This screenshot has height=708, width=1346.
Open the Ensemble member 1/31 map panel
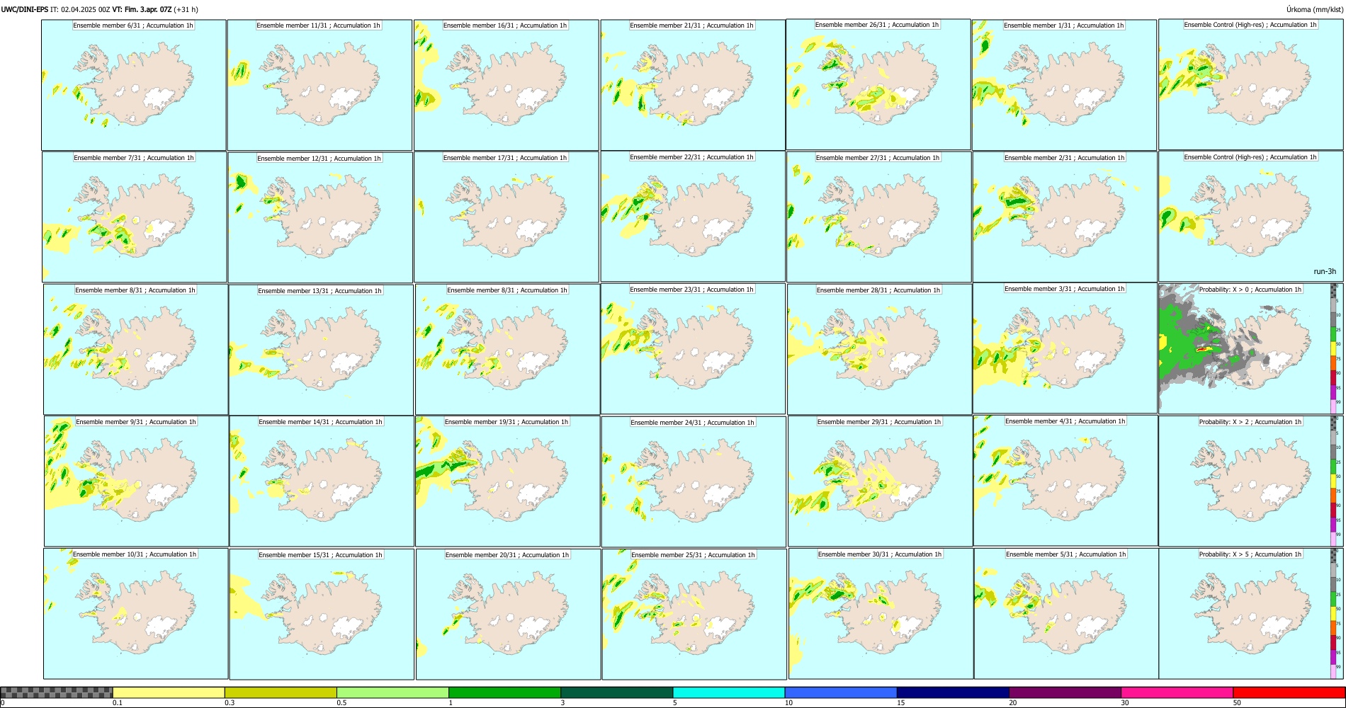coord(1064,85)
